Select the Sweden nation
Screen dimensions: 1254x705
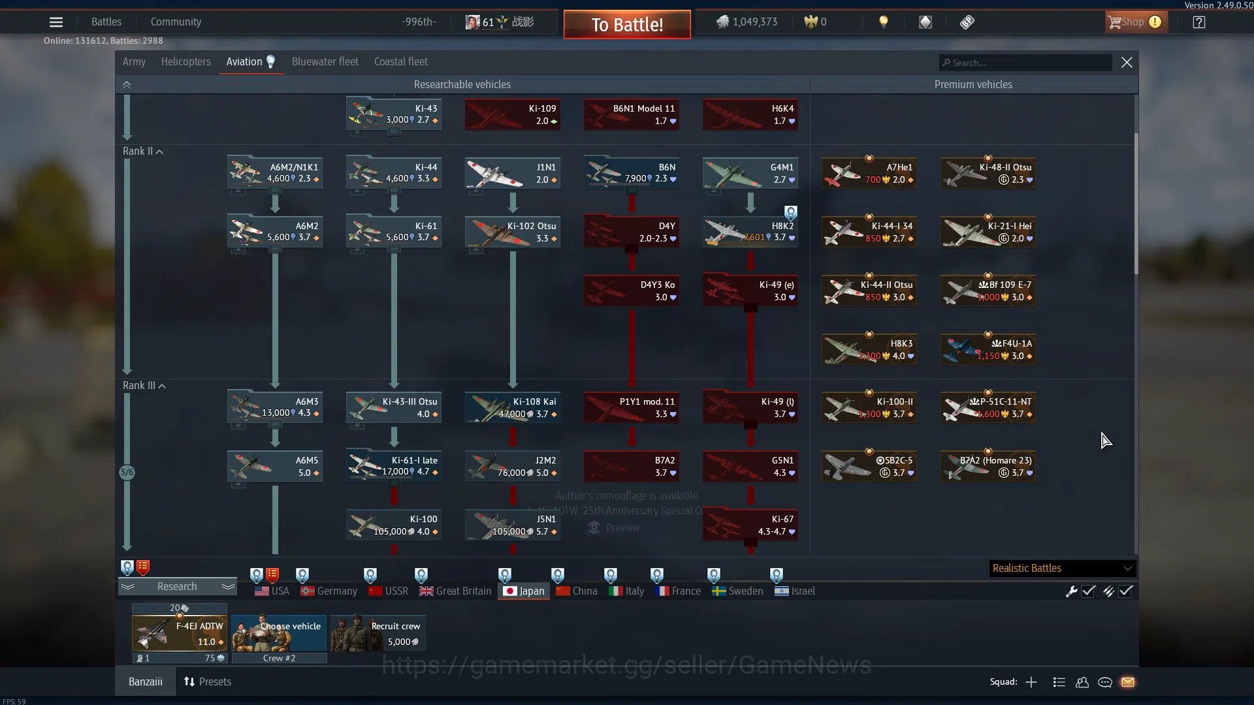coord(737,591)
